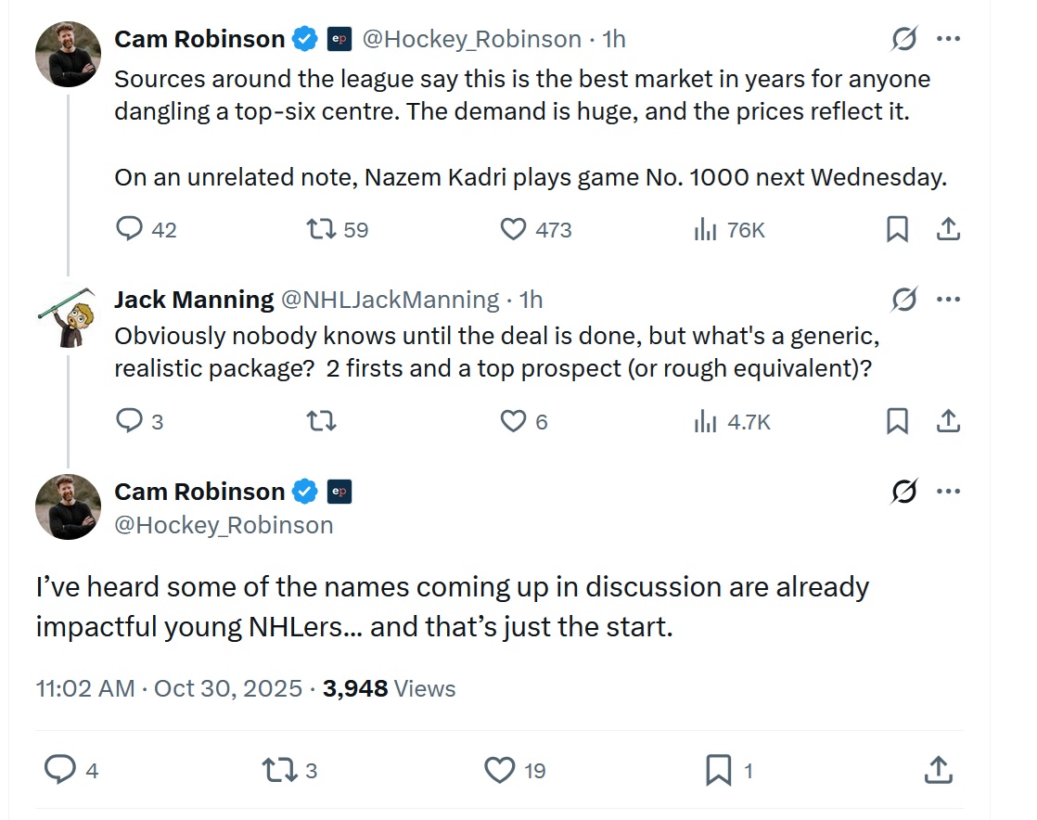Like the main tweet with 19 likes
This screenshot has height=820, width=1037.
(500, 770)
